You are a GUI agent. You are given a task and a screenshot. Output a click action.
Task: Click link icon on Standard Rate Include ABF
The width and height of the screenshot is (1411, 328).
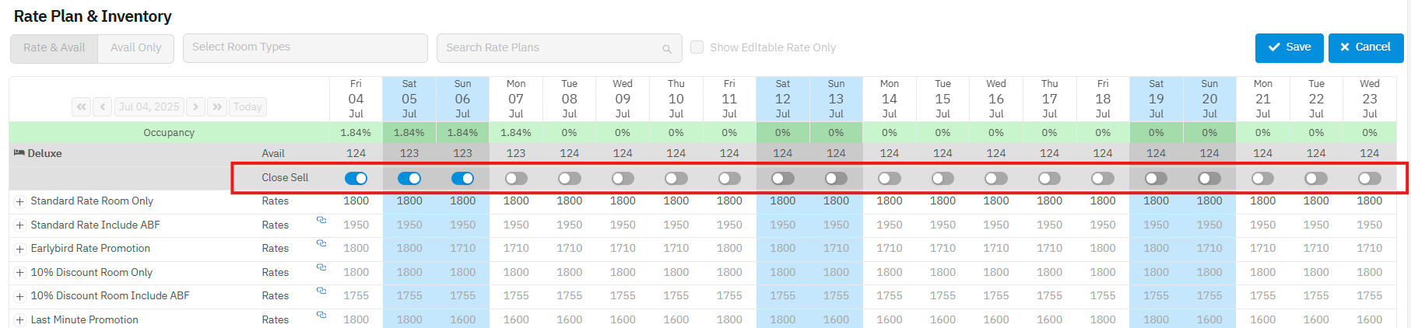pos(321,220)
